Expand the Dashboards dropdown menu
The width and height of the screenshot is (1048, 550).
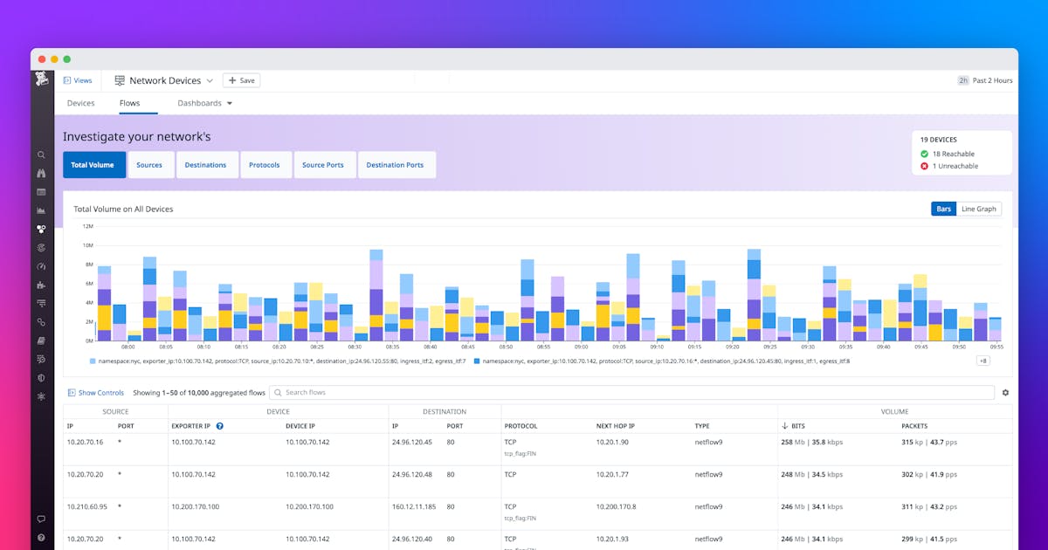(204, 102)
